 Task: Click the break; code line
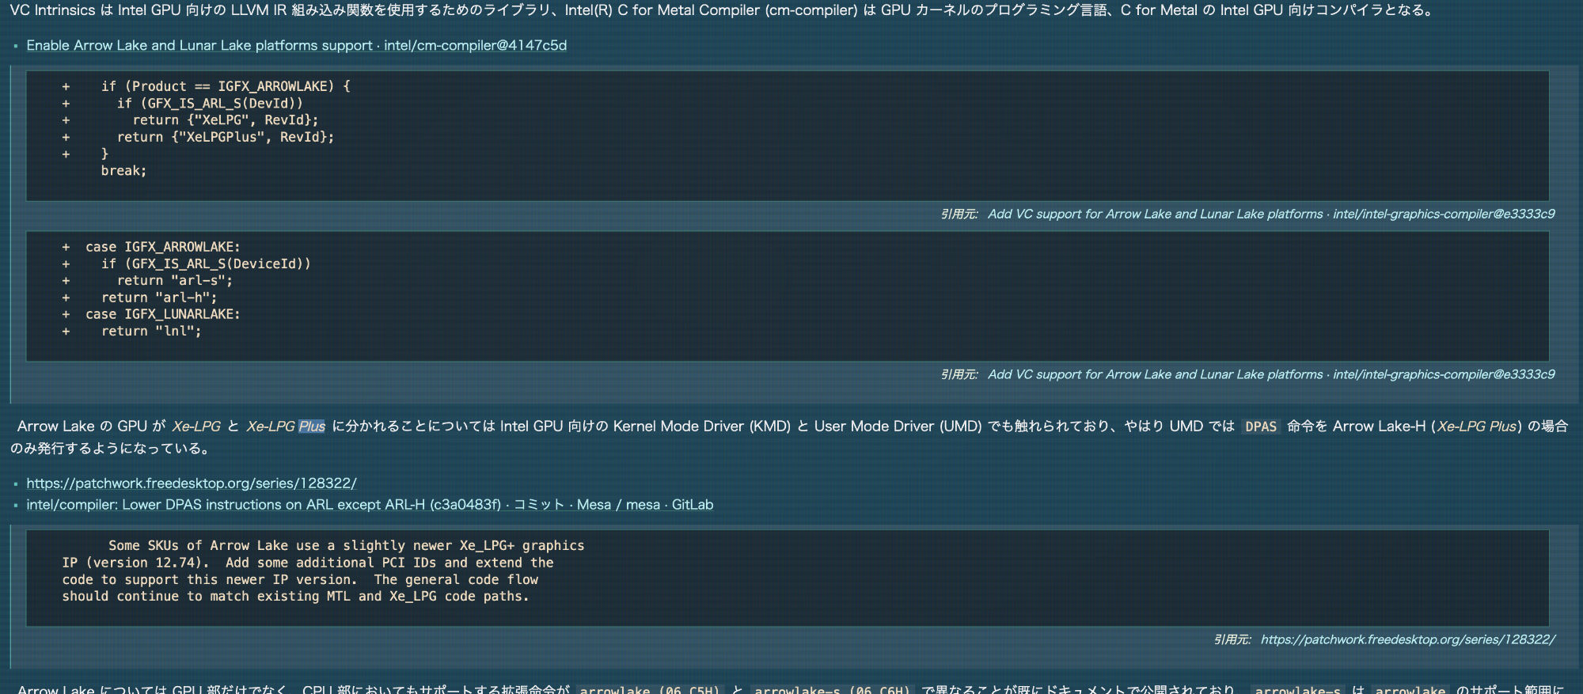pyautogui.click(x=123, y=170)
